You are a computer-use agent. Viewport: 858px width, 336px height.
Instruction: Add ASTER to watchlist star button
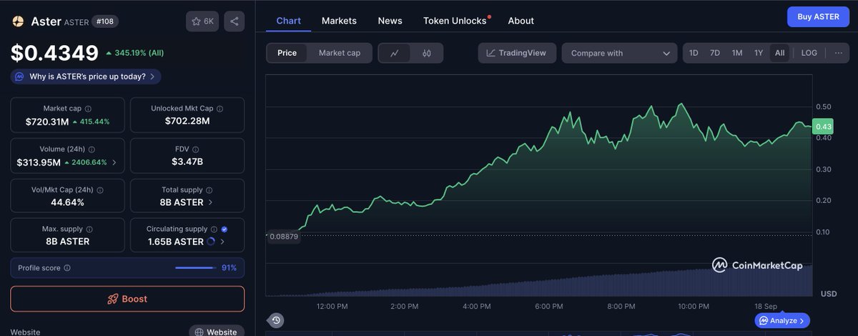[202, 21]
